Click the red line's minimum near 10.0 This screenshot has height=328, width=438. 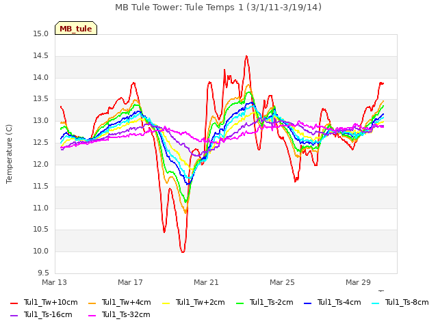click(x=183, y=252)
